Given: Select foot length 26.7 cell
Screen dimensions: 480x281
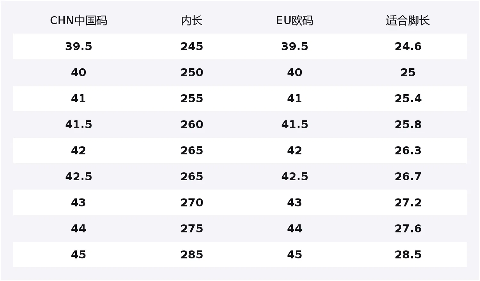Looking at the screenshot, I should tap(408, 176).
